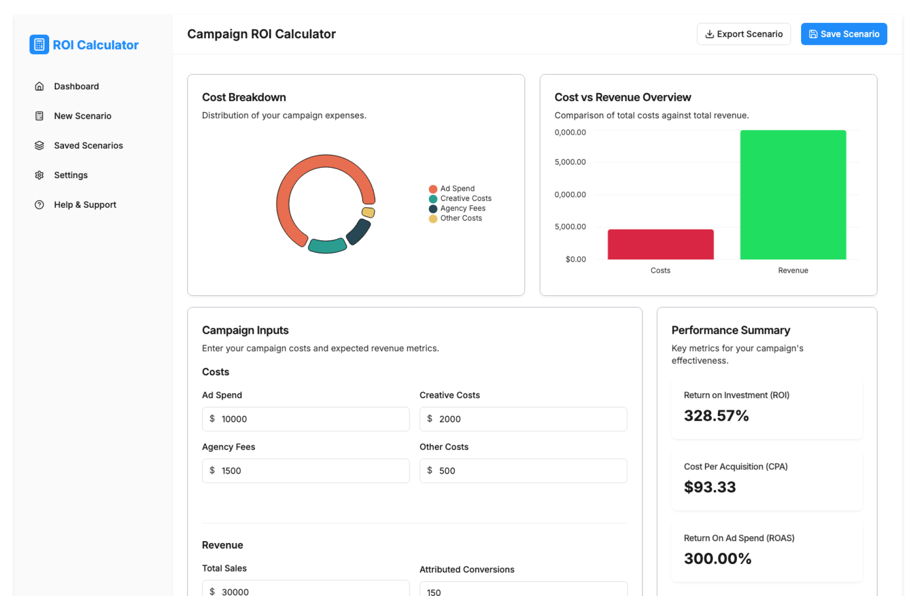Click the ROI Calculator logo icon
This screenshot has width=917, height=596.
click(39, 44)
